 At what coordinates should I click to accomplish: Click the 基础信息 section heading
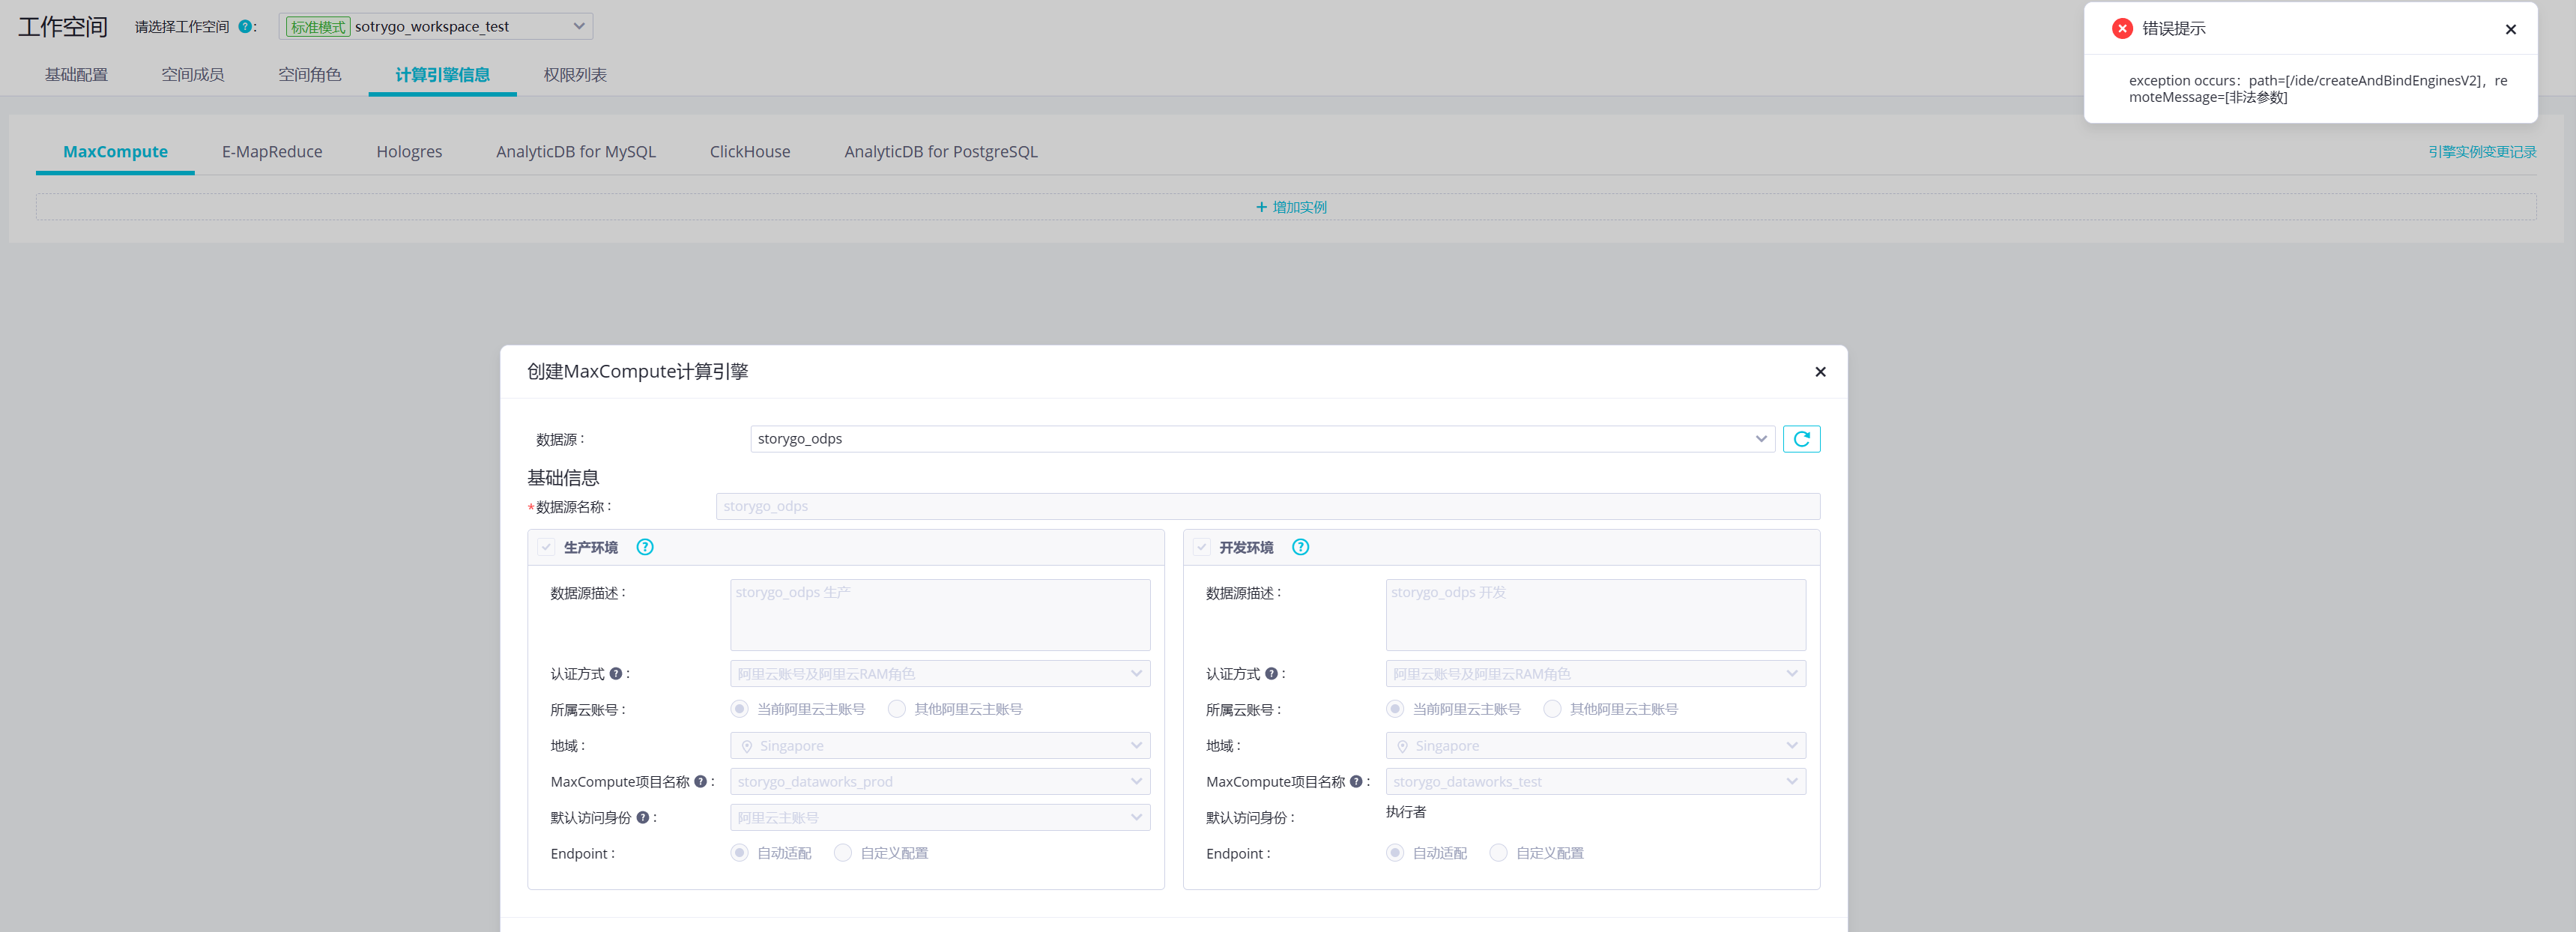coord(563,478)
